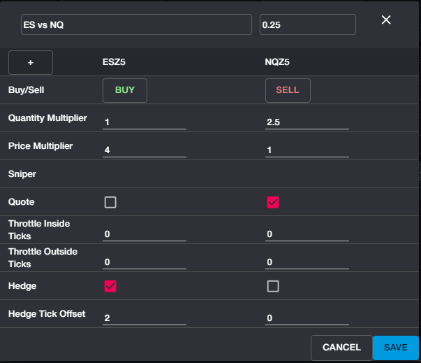The image size is (421, 363).
Task: Enable the Quote checkbox for ESZ5
Action: pyautogui.click(x=110, y=202)
